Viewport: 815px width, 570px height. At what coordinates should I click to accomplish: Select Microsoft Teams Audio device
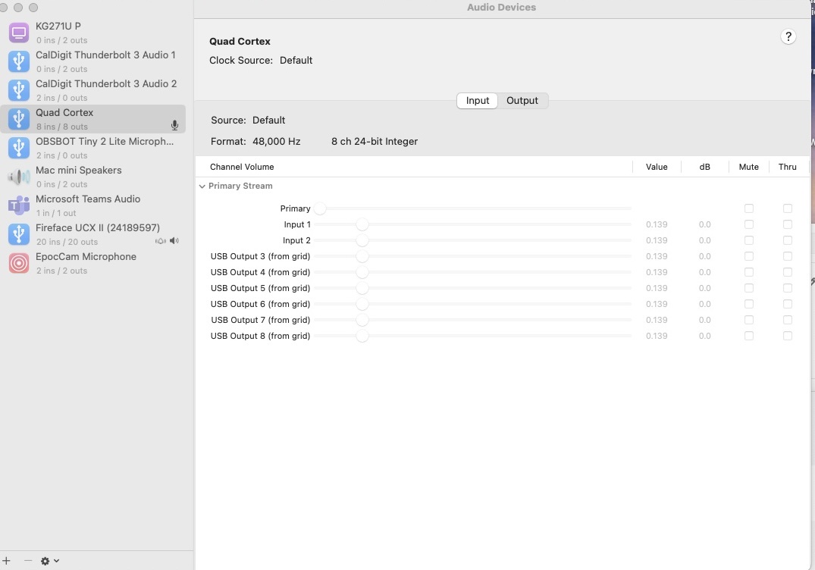[93, 205]
